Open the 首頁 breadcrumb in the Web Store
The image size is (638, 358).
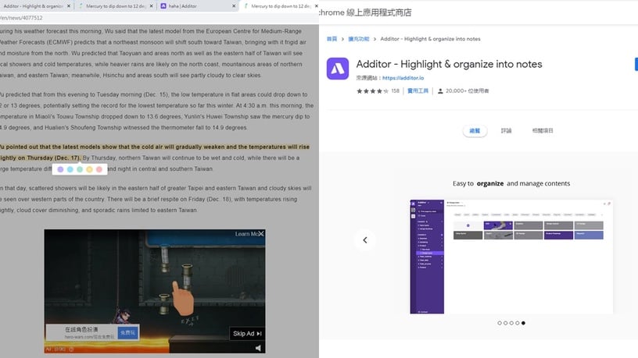pyautogui.click(x=332, y=39)
